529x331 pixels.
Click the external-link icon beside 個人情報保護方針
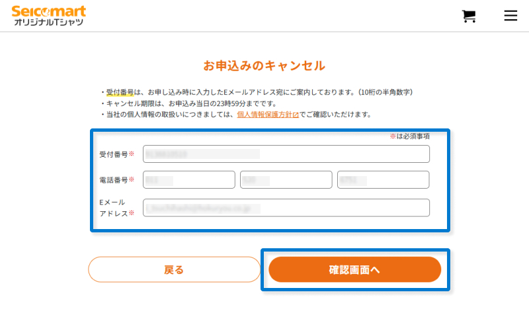[296, 115]
